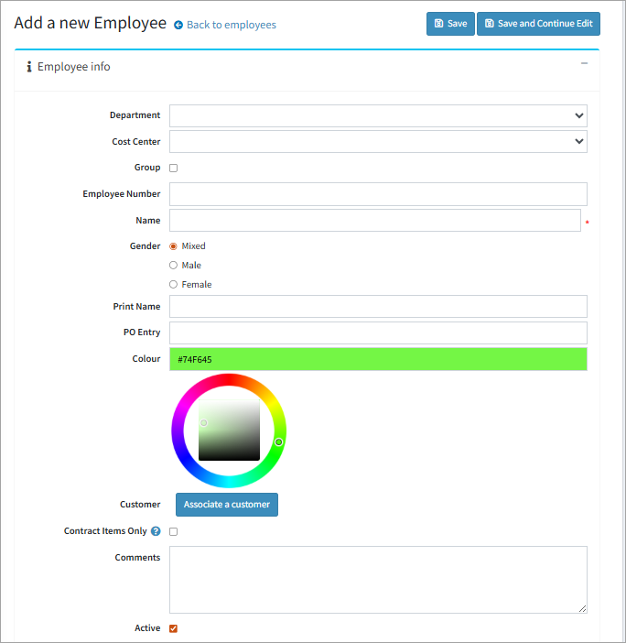Viewport: 626px width, 643px height.
Task: Collapse the Employee info panel
Action: click(585, 63)
